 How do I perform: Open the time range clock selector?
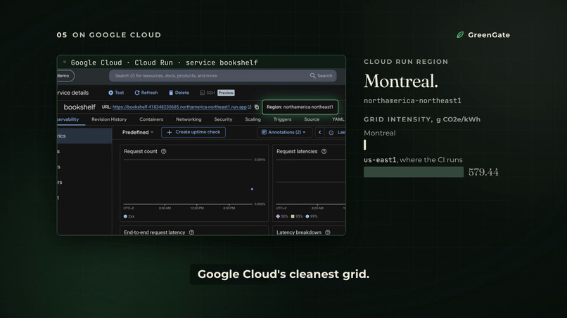(331, 133)
